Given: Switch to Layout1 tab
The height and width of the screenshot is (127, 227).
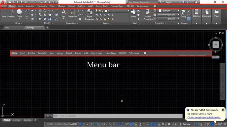Looking at the screenshot, I should click(17, 120).
